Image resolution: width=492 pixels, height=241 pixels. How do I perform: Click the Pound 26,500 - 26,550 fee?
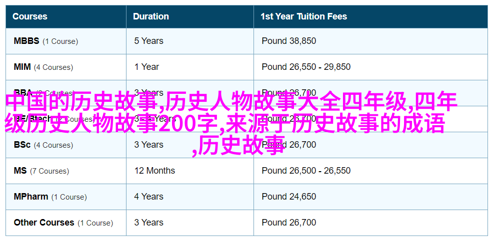click(306, 171)
